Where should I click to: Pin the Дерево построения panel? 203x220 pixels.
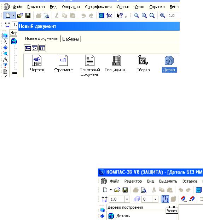click(x=169, y=207)
